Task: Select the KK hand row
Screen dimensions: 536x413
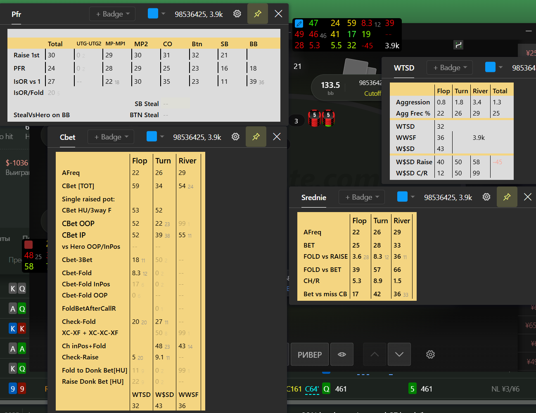Action: click(17, 328)
